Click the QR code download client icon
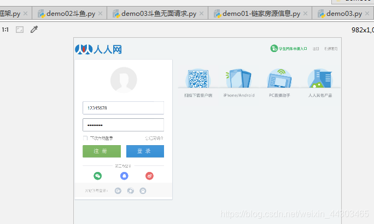Viewport: 374px width, 224px height. pyautogui.click(x=198, y=78)
